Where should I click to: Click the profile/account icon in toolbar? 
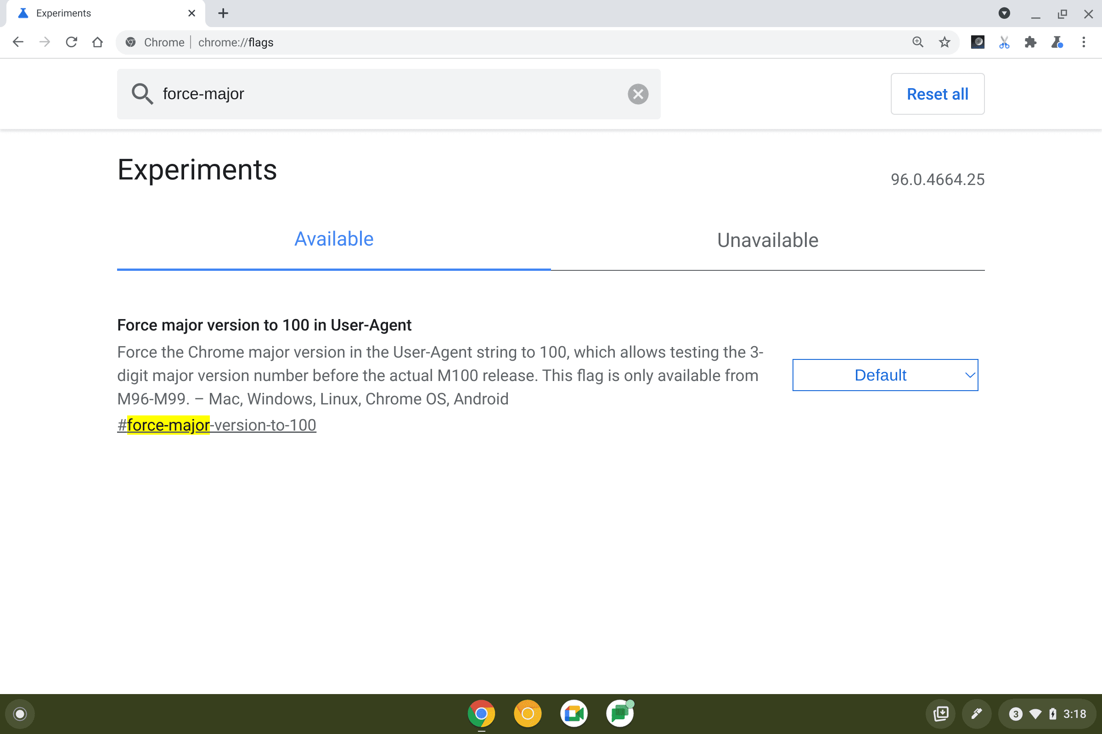click(978, 42)
